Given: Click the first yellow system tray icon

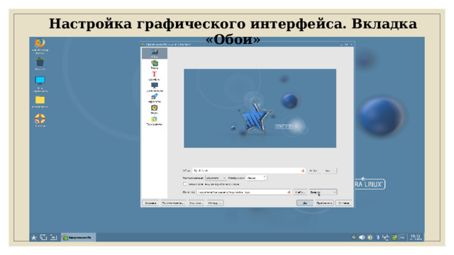Looking at the screenshot, I should click(354, 237).
